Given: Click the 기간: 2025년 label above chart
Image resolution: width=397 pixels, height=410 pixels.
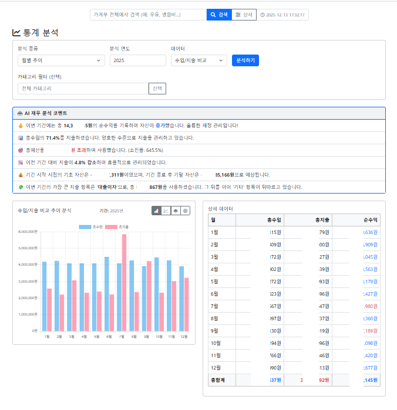Looking at the screenshot, I should [x=111, y=211].
